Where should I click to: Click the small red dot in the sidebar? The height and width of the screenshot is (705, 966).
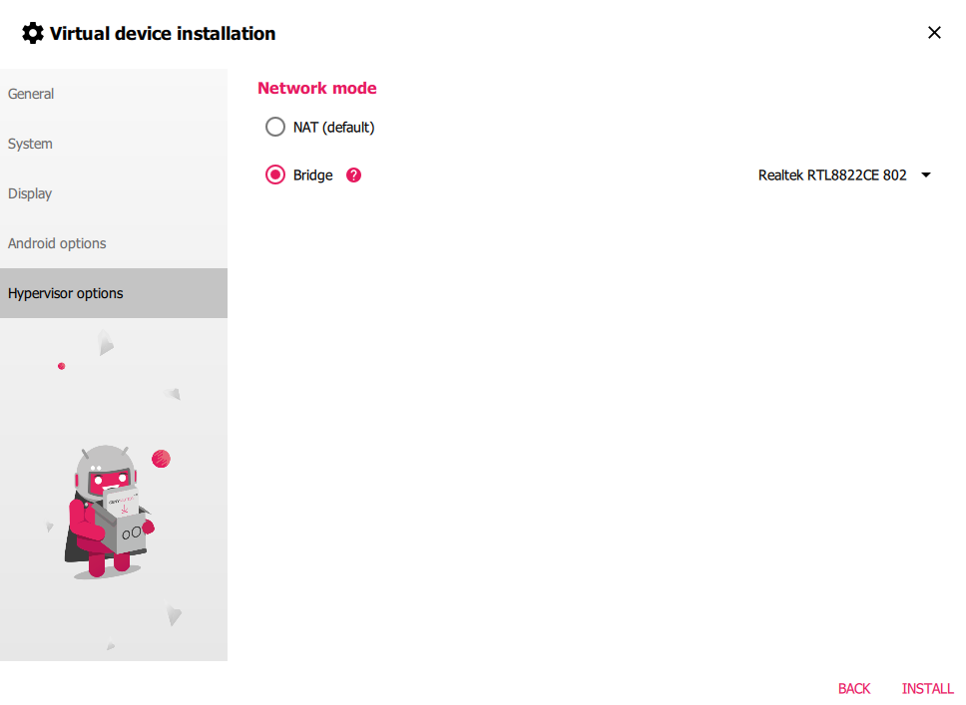point(62,366)
